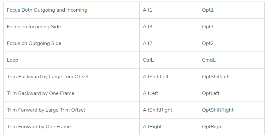Click 'Focus on Outgoing Side' row label
Image resolution: width=269 pixels, height=138 pixels.
pyautogui.click(x=34, y=43)
